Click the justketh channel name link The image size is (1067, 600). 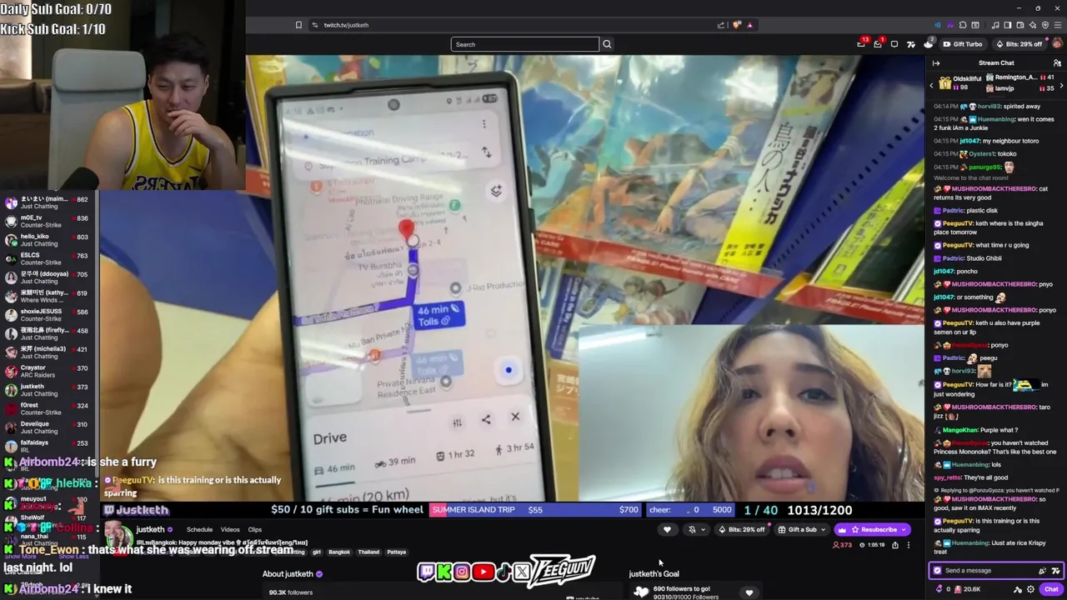pyautogui.click(x=150, y=530)
